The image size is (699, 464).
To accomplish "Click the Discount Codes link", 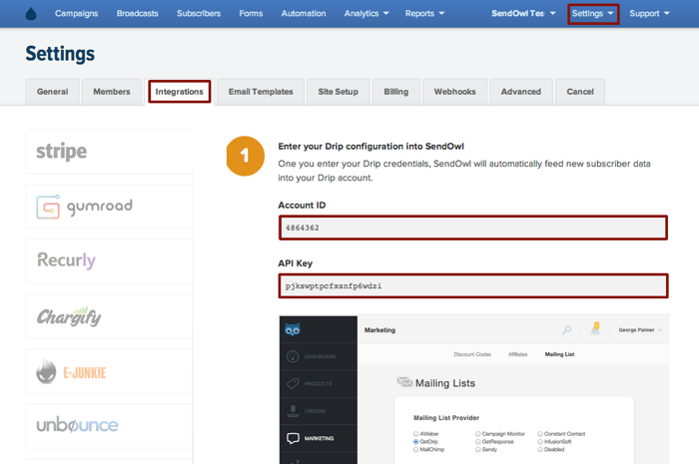I will [472, 354].
